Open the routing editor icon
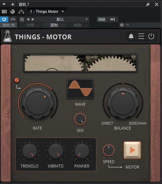This screenshot has height=184, width=162. coord(21,11)
